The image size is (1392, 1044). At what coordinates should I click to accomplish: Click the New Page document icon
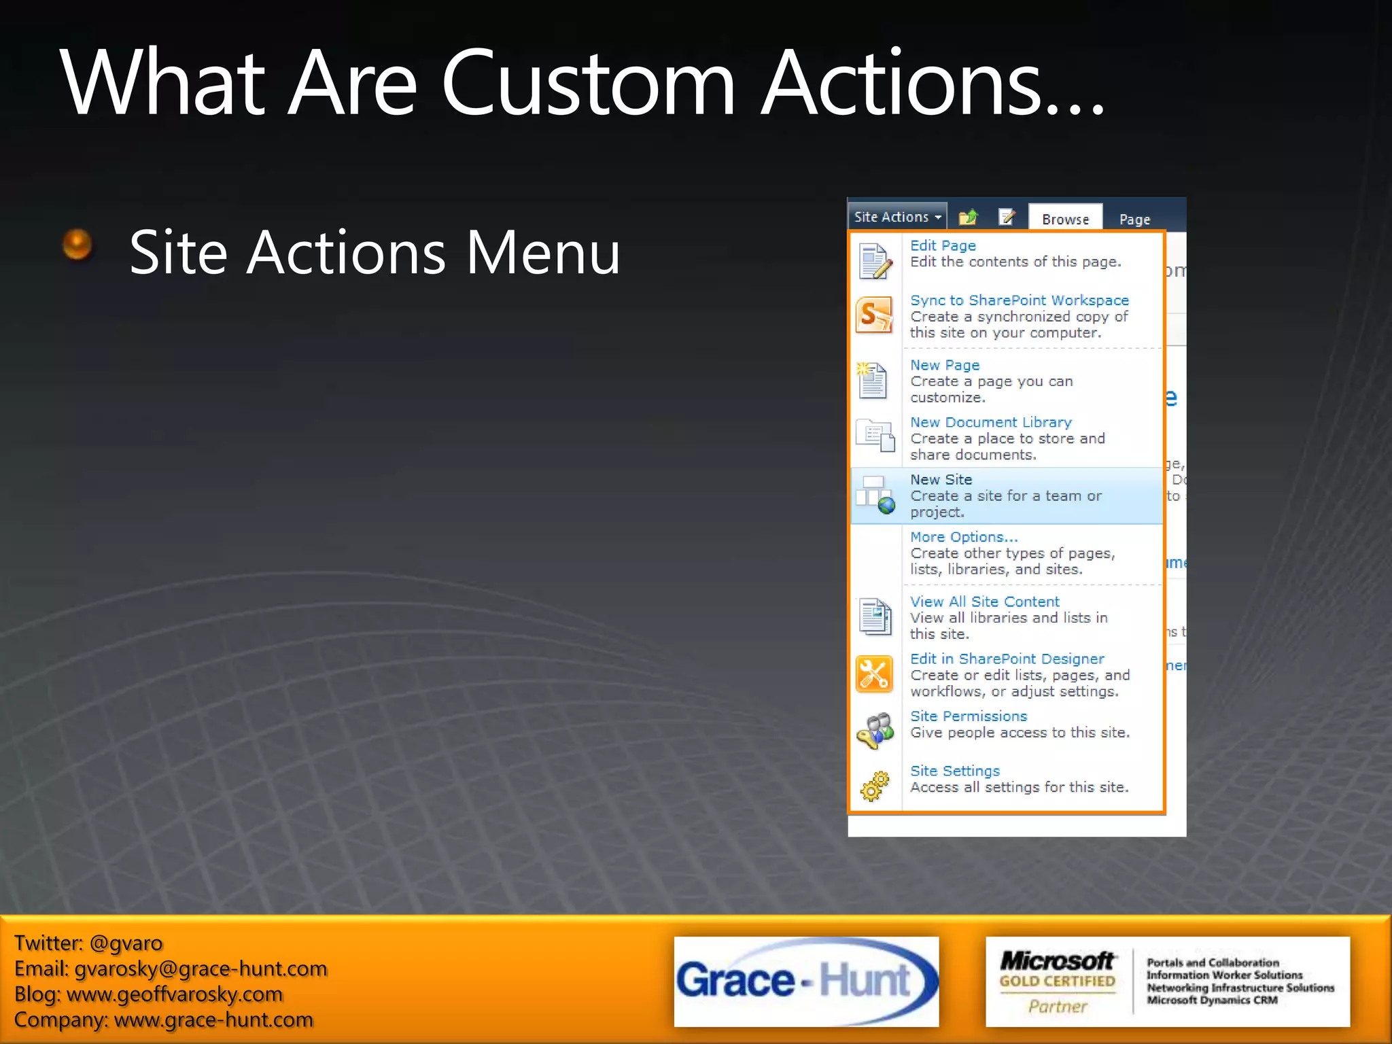(873, 381)
